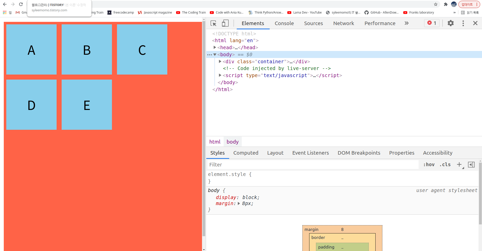Reload the page with the refresh icon

(x=21, y=4)
